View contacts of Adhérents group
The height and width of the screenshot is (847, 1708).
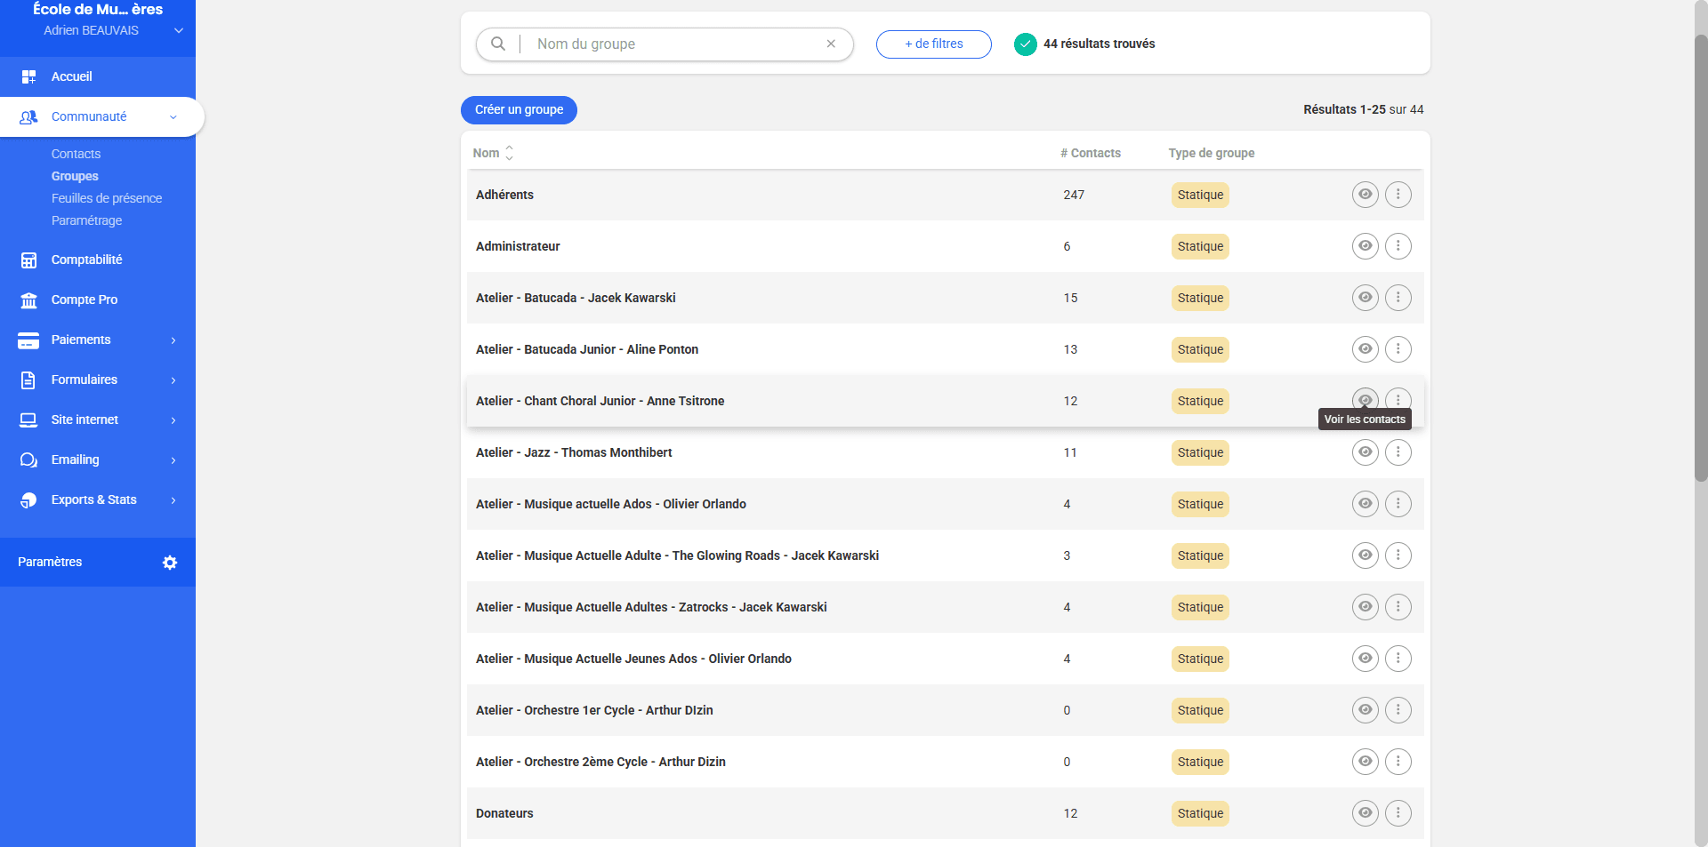point(1365,195)
